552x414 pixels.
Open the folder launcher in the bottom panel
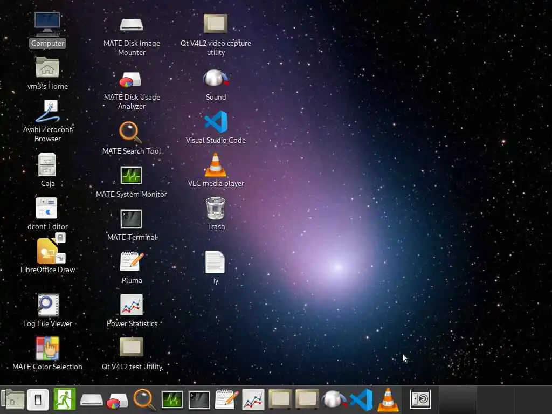point(13,399)
